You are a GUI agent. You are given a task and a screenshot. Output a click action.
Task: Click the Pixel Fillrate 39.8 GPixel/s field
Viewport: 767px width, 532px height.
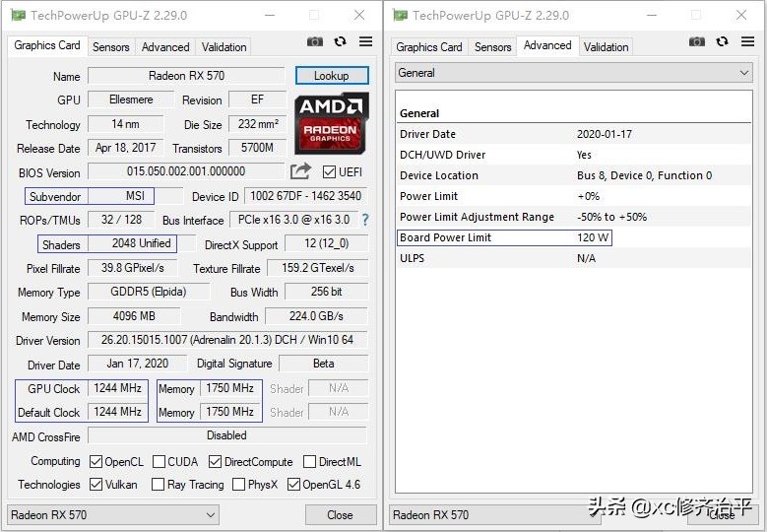133,268
